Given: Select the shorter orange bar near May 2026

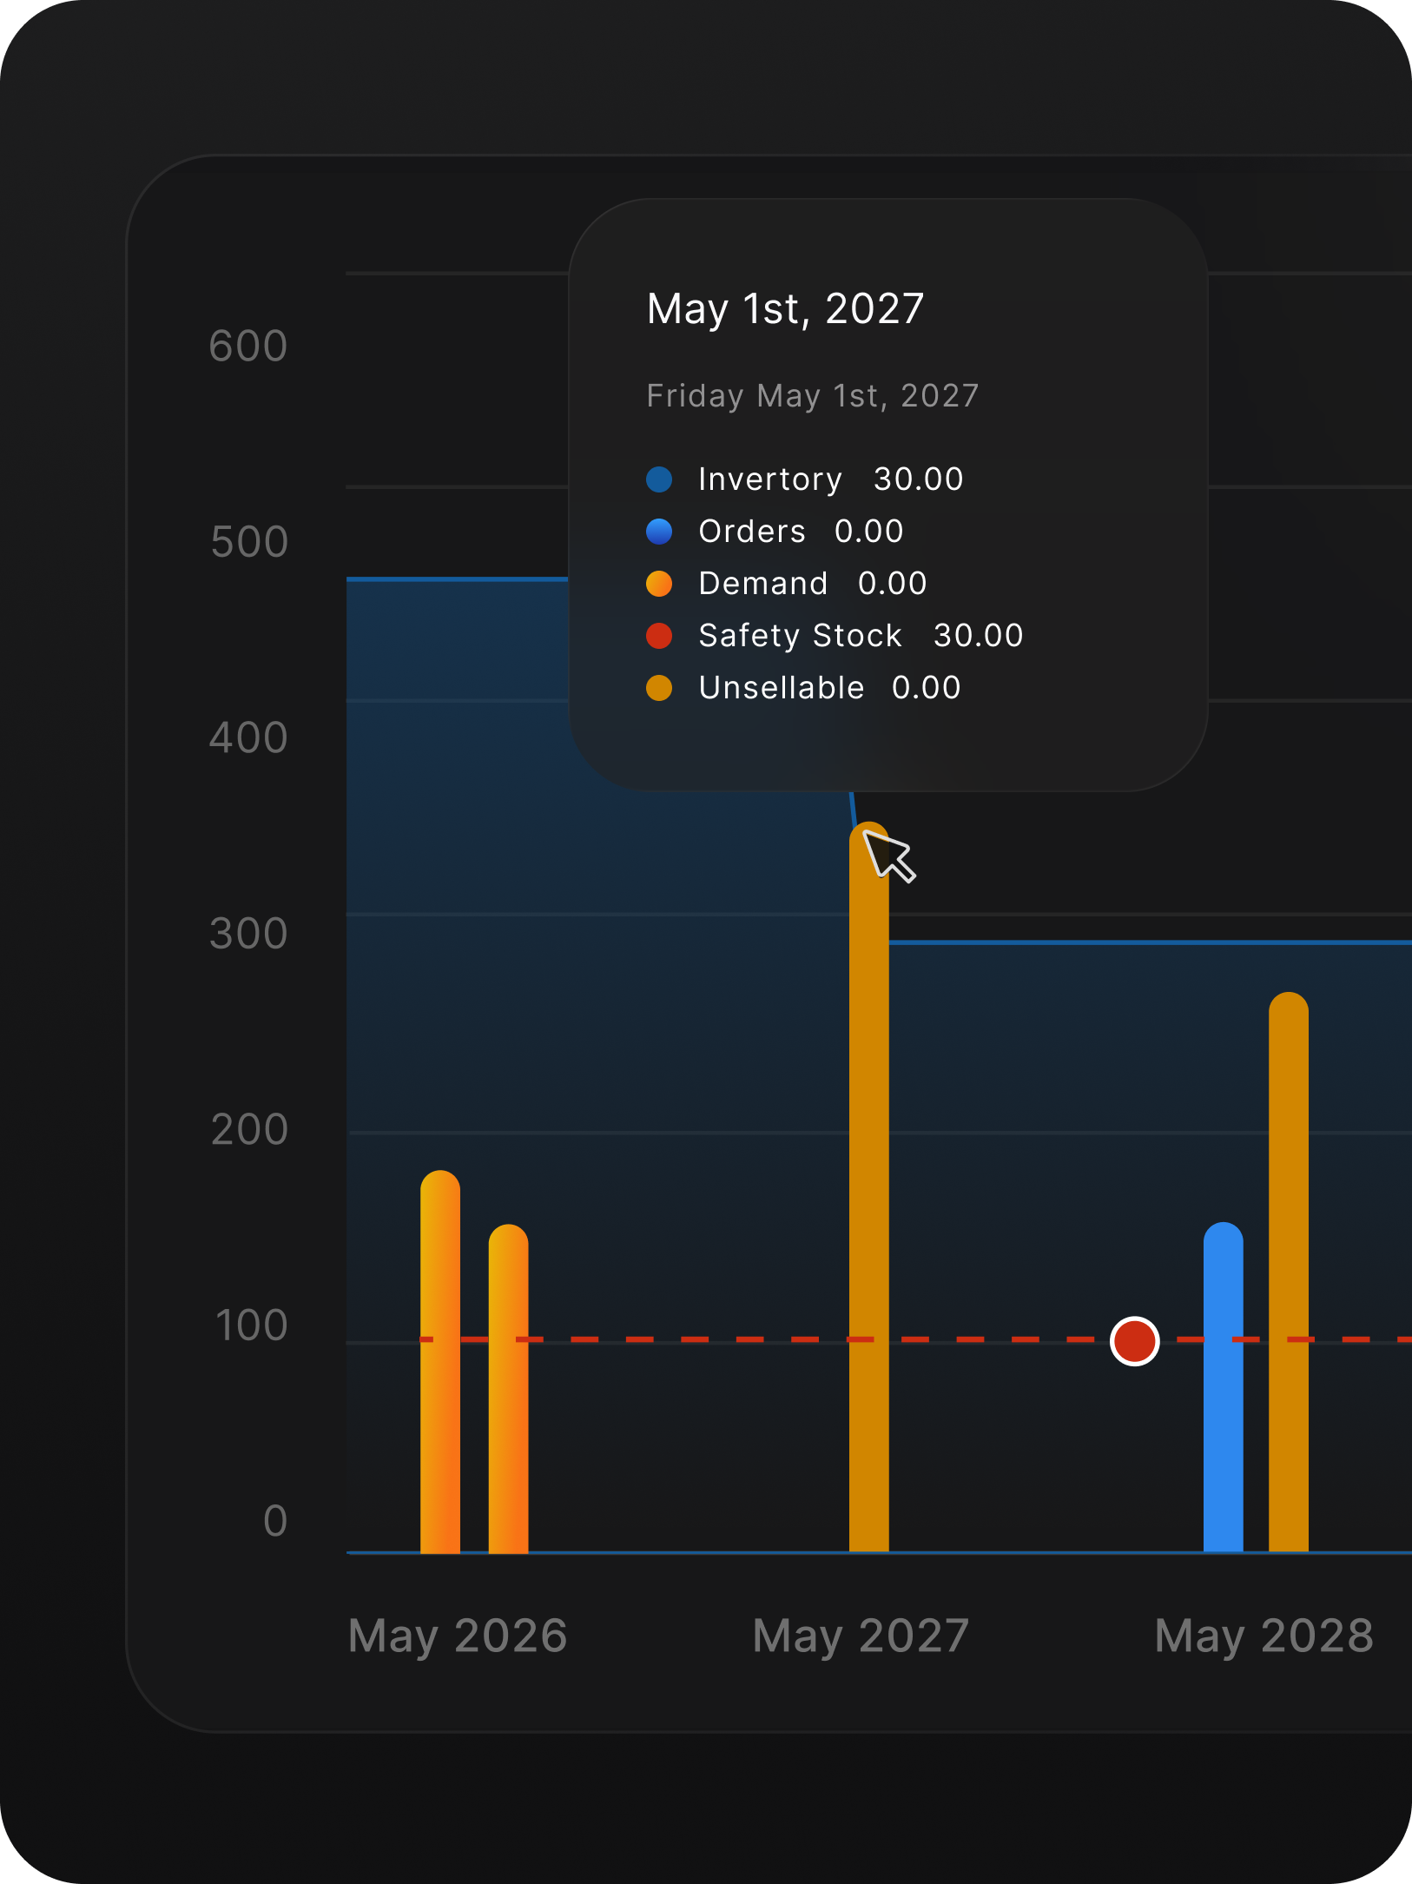Looking at the screenshot, I should (x=508, y=1390).
